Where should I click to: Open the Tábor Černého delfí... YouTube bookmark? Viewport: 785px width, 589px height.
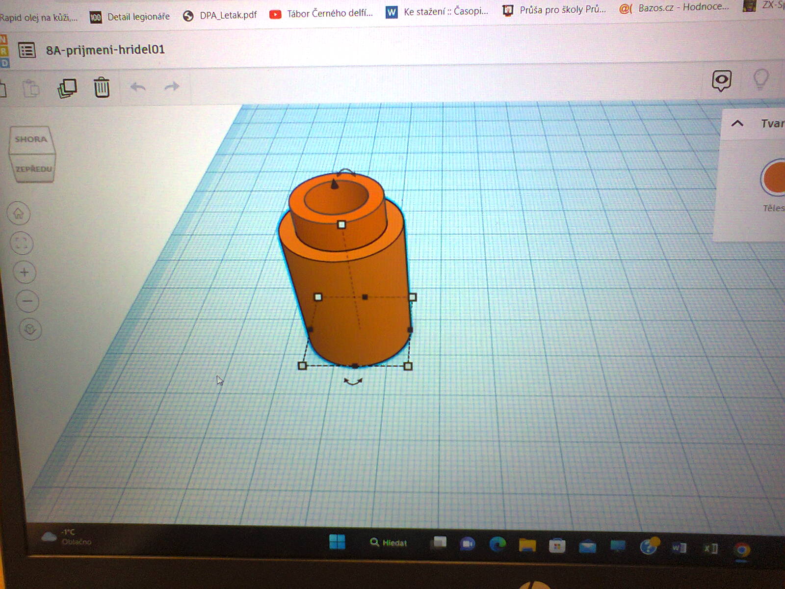tap(321, 13)
